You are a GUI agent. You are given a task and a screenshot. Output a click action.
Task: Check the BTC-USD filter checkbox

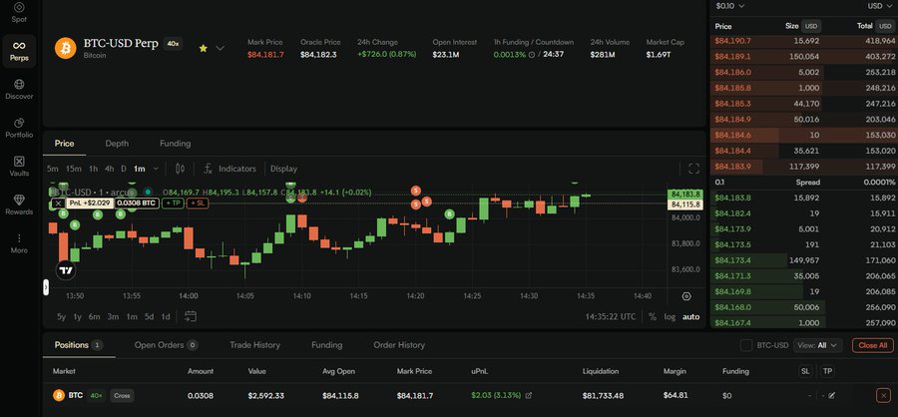pos(745,345)
